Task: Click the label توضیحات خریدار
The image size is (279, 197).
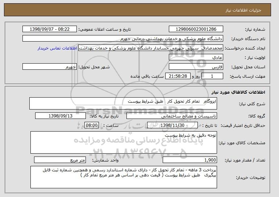Action: 251,177
